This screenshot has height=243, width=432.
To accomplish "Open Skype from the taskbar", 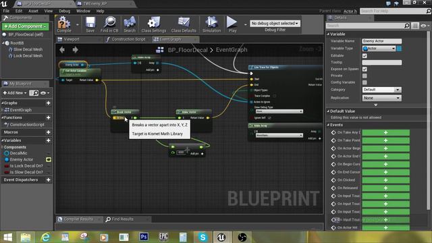I will tap(202, 237).
